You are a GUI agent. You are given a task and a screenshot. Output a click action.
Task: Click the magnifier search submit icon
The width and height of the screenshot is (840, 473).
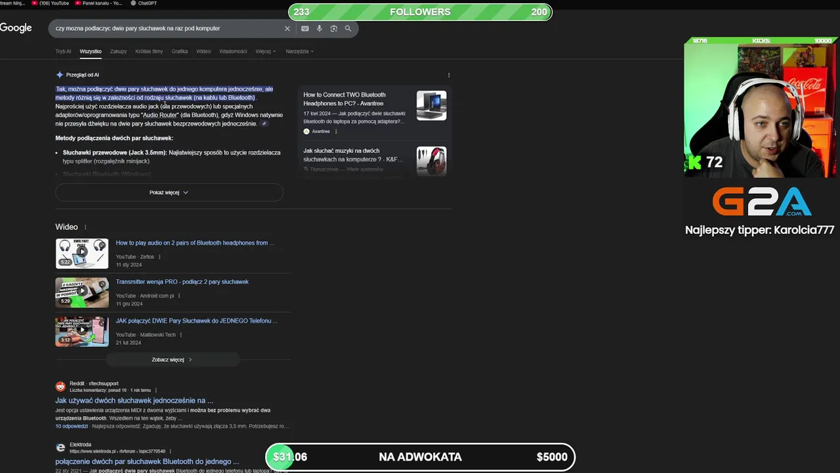[x=348, y=28]
